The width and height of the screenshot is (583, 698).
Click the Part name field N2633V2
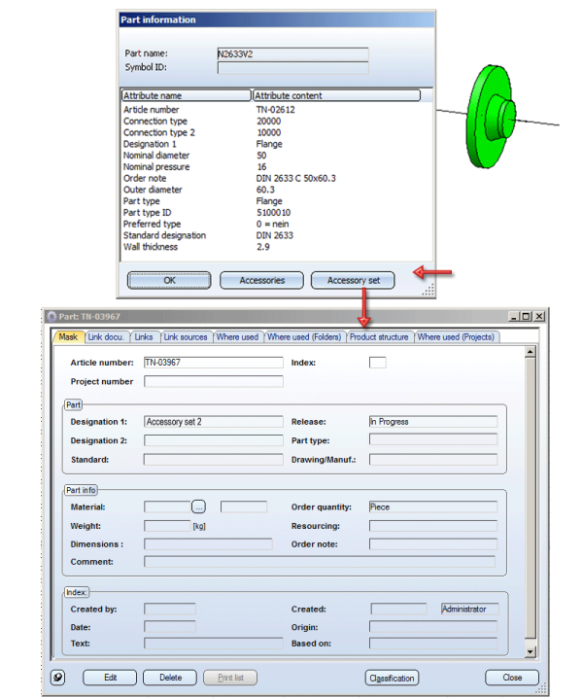click(292, 53)
